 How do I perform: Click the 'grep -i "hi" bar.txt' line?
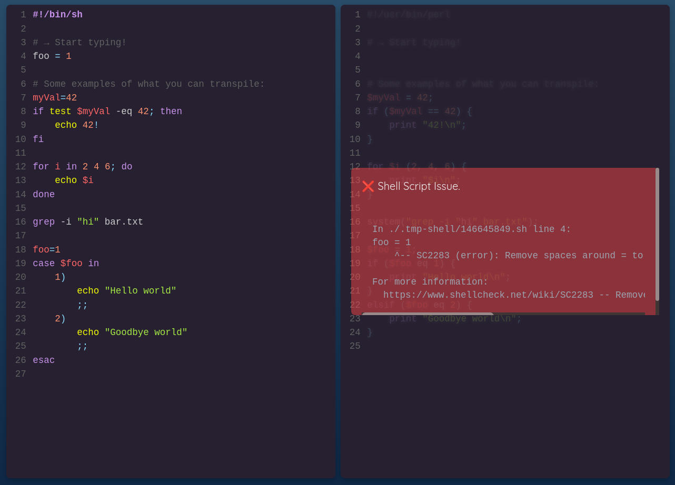87,221
